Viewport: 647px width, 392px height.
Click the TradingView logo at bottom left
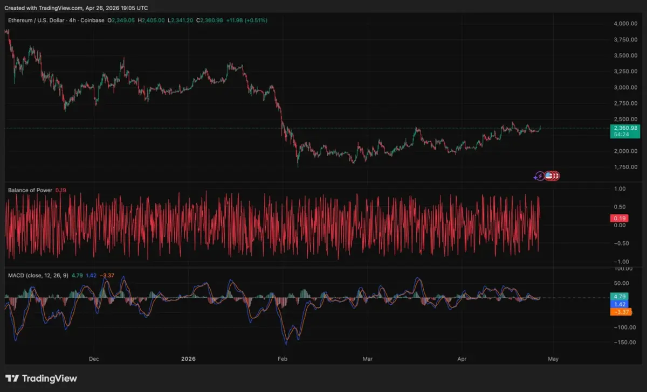(41, 379)
